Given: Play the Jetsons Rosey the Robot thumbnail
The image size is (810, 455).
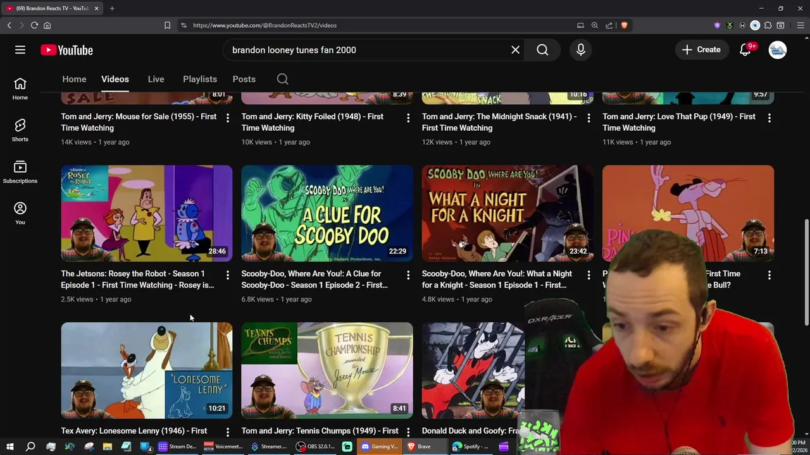Looking at the screenshot, I should pyautogui.click(x=147, y=214).
